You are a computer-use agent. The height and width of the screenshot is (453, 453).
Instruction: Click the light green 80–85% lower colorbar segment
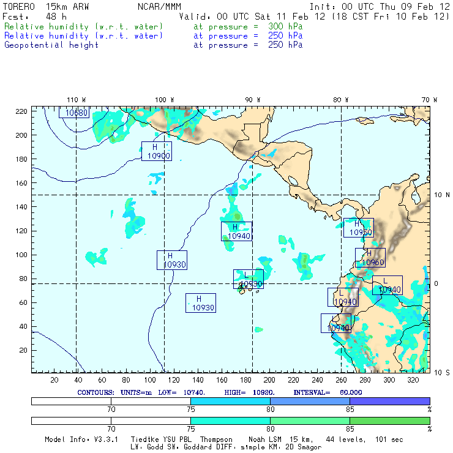(x=310, y=421)
